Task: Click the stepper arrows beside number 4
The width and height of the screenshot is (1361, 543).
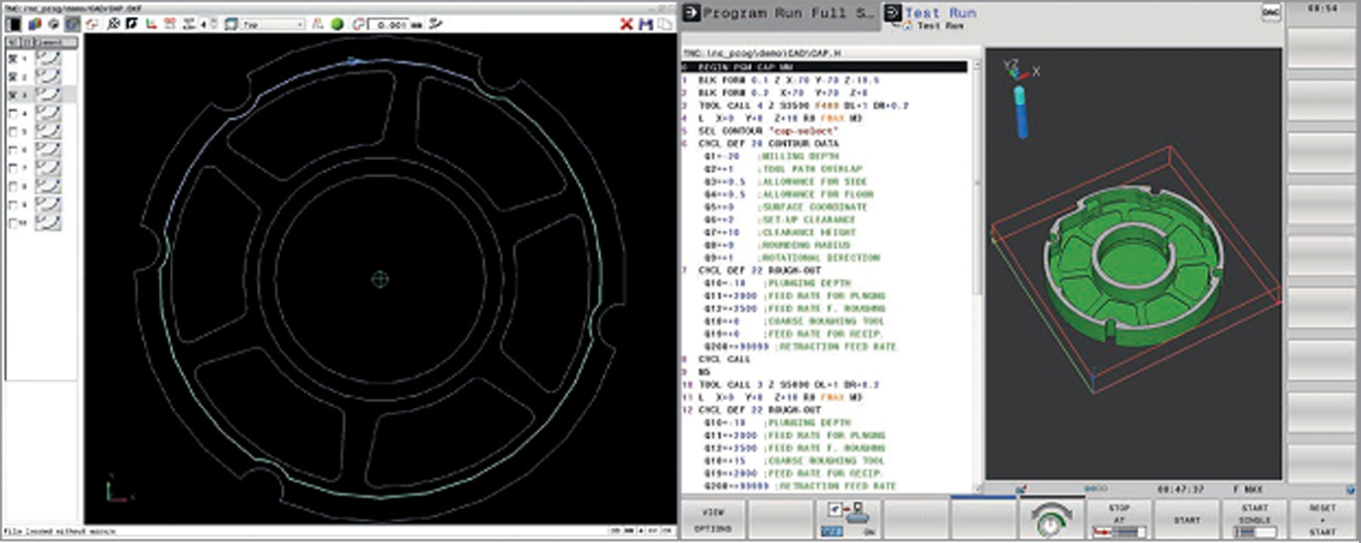Action: 215,24
